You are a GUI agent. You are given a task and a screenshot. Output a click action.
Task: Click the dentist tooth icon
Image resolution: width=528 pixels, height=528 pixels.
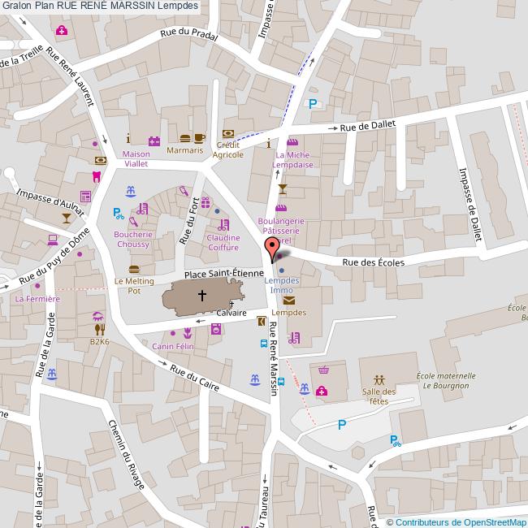(96, 176)
